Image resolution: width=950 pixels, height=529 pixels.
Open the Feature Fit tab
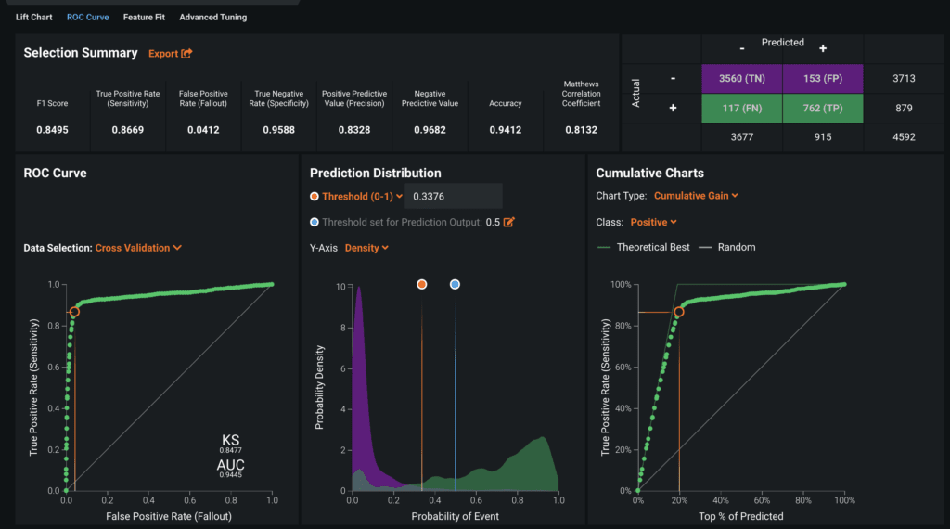tap(144, 17)
